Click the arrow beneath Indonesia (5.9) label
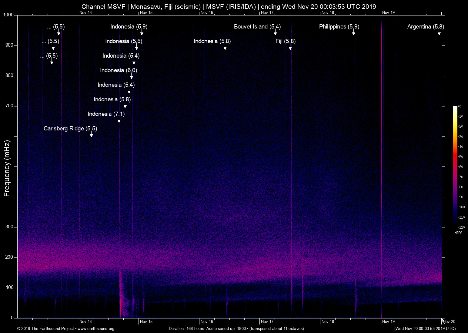 click(142, 33)
